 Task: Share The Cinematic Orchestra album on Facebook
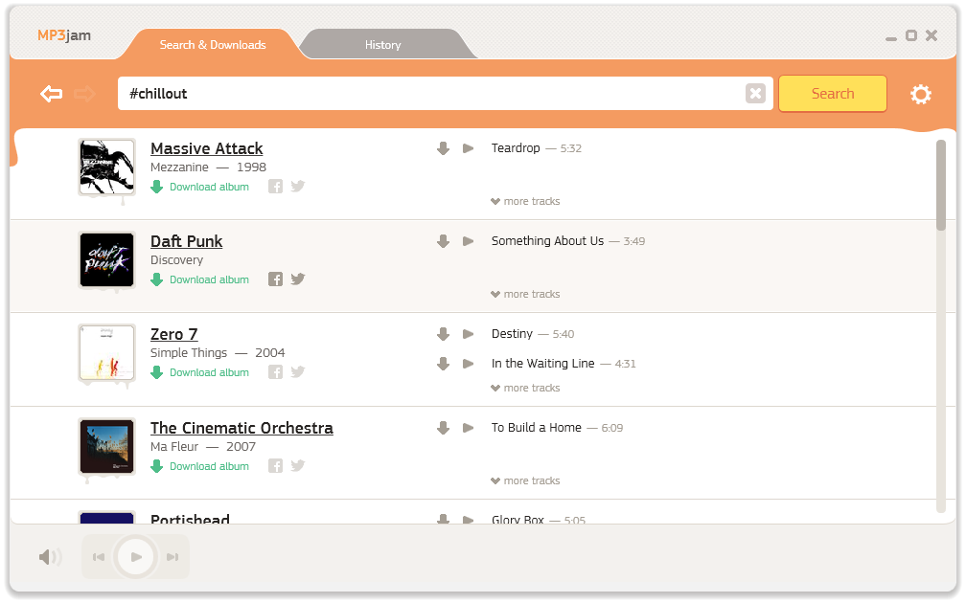[x=275, y=466]
